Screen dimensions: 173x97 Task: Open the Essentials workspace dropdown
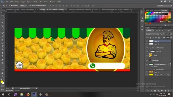[x=165, y=6]
